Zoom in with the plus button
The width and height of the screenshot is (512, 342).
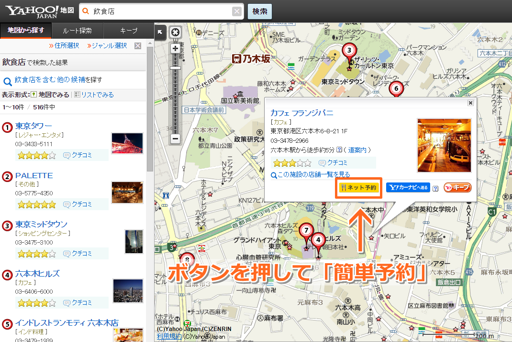click(x=175, y=49)
